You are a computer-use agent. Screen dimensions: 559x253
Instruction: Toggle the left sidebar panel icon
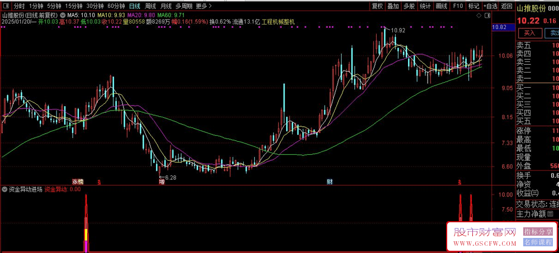(x=6, y=6)
